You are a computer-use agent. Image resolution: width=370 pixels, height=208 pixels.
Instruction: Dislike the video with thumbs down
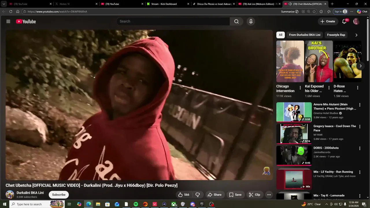[198, 195]
